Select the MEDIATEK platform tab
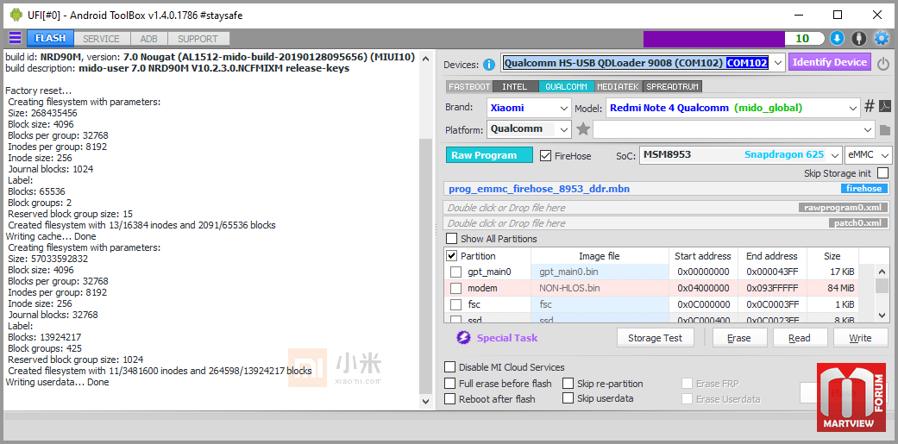Image resolution: width=898 pixels, height=444 pixels. tap(618, 86)
